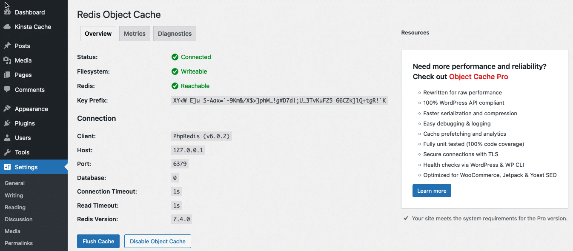Screen dimensions: 573x251
Task: Click the Redis Version value 7.4.0
Action: pyautogui.click(x=182, y=219)
